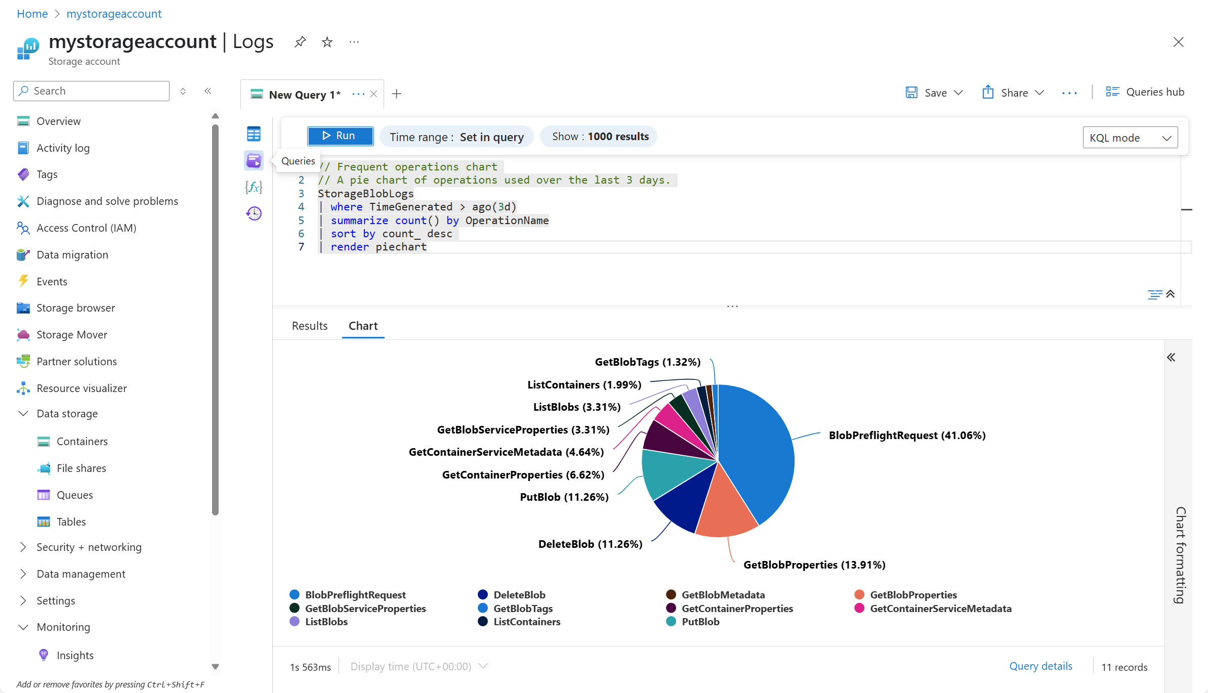The image size is (1208, 693).
Task: Run the query
Action: (x=340, y=136)
